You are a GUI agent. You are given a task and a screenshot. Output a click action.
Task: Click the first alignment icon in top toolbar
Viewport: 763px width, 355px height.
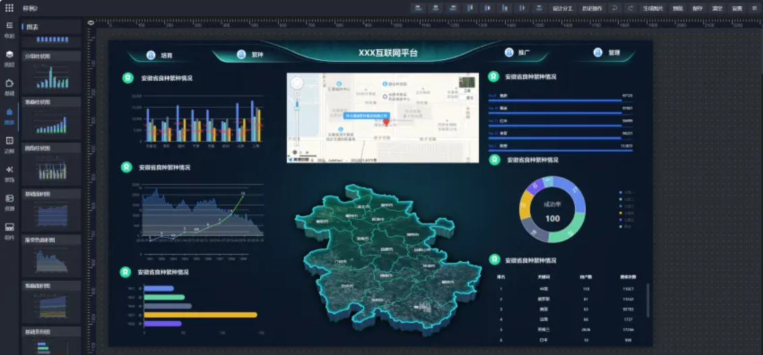coord(418,8)
